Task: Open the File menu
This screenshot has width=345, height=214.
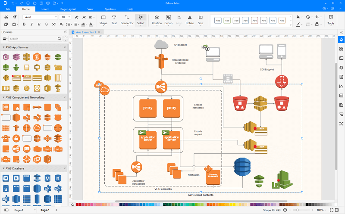Action: pos(8,9)
